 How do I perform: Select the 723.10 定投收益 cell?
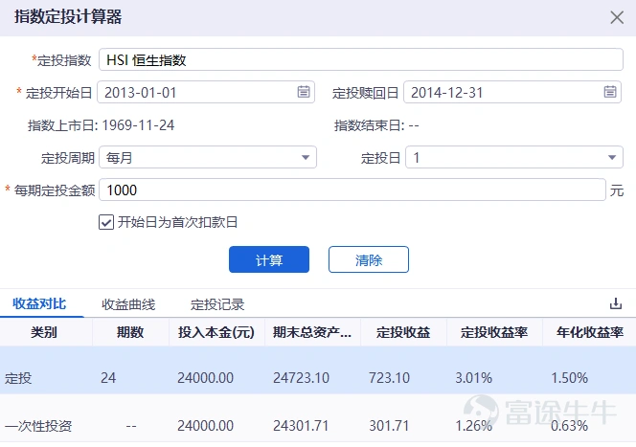(x=390, y=378)
